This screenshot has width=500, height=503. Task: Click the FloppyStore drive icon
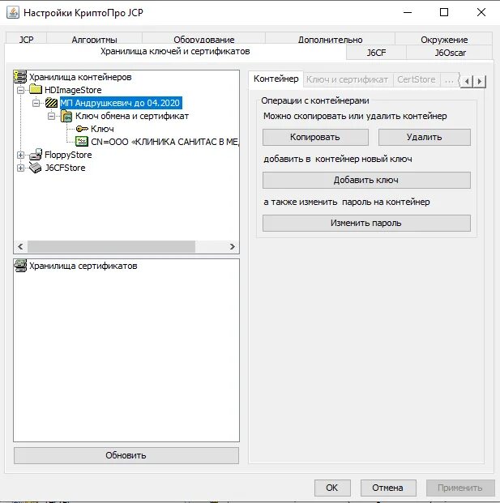click(36, 155)
